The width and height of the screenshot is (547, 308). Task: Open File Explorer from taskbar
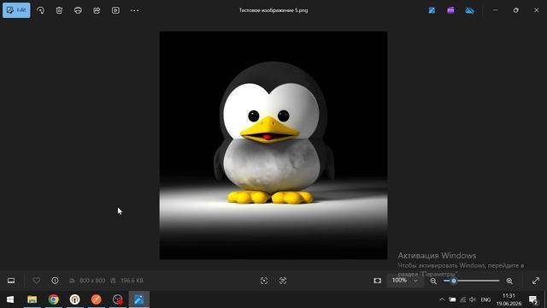point(32,299)
